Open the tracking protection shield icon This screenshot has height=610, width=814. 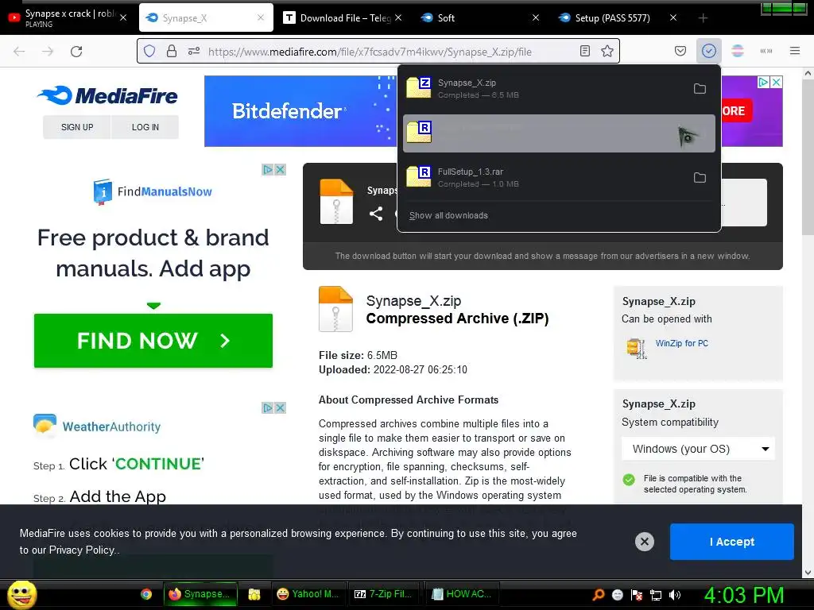[x=149, y=52]
